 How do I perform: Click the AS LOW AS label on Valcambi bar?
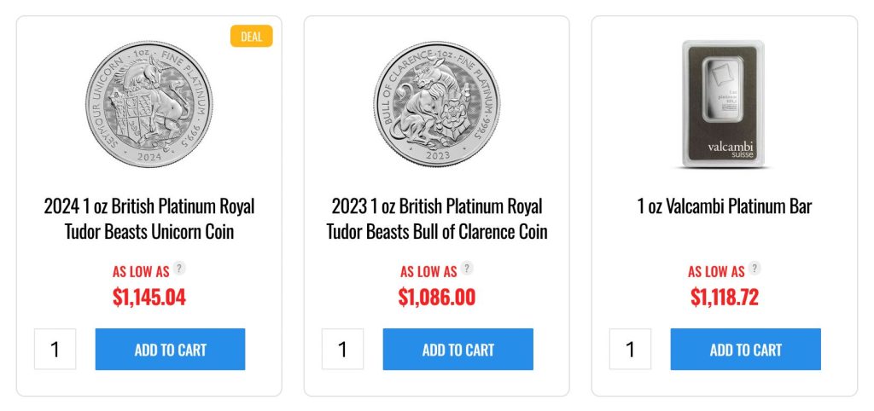(x=716, y=271)
